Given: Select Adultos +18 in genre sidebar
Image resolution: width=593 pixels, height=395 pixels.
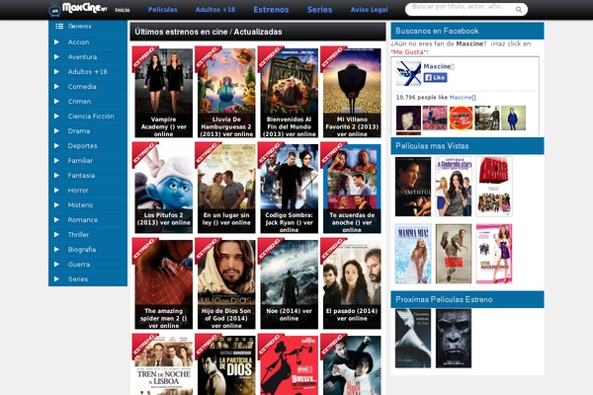Looking at the screenshot, I should tap(87, 71).
